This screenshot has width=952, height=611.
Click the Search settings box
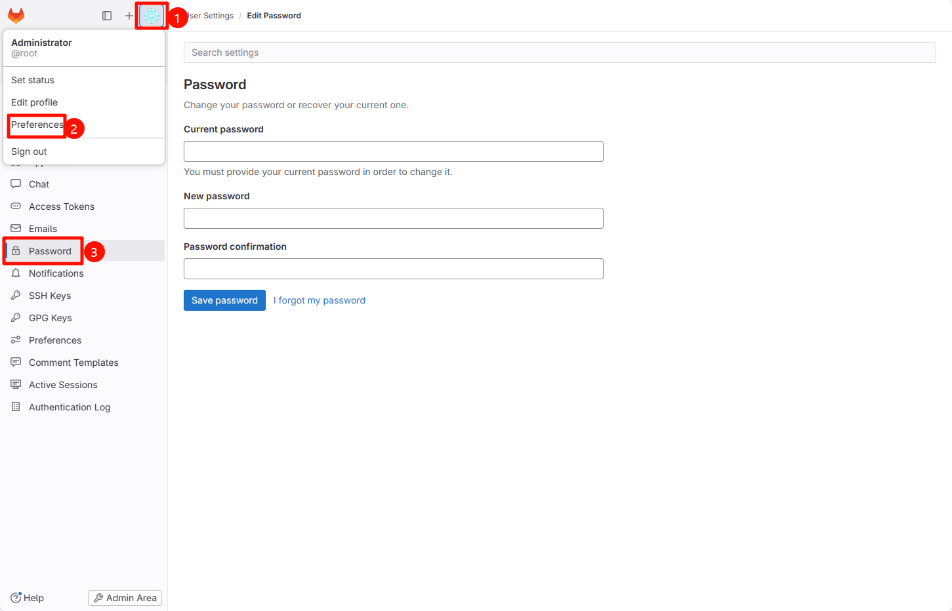pos(559,52)
